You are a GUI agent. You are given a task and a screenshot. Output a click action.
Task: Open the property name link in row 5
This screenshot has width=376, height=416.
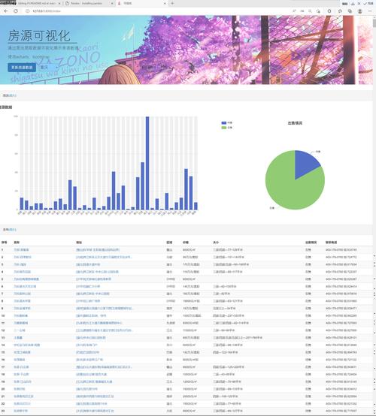point(26,279)
